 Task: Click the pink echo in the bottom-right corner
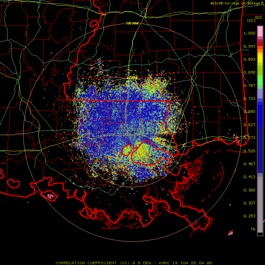click(x=231, y=233)
